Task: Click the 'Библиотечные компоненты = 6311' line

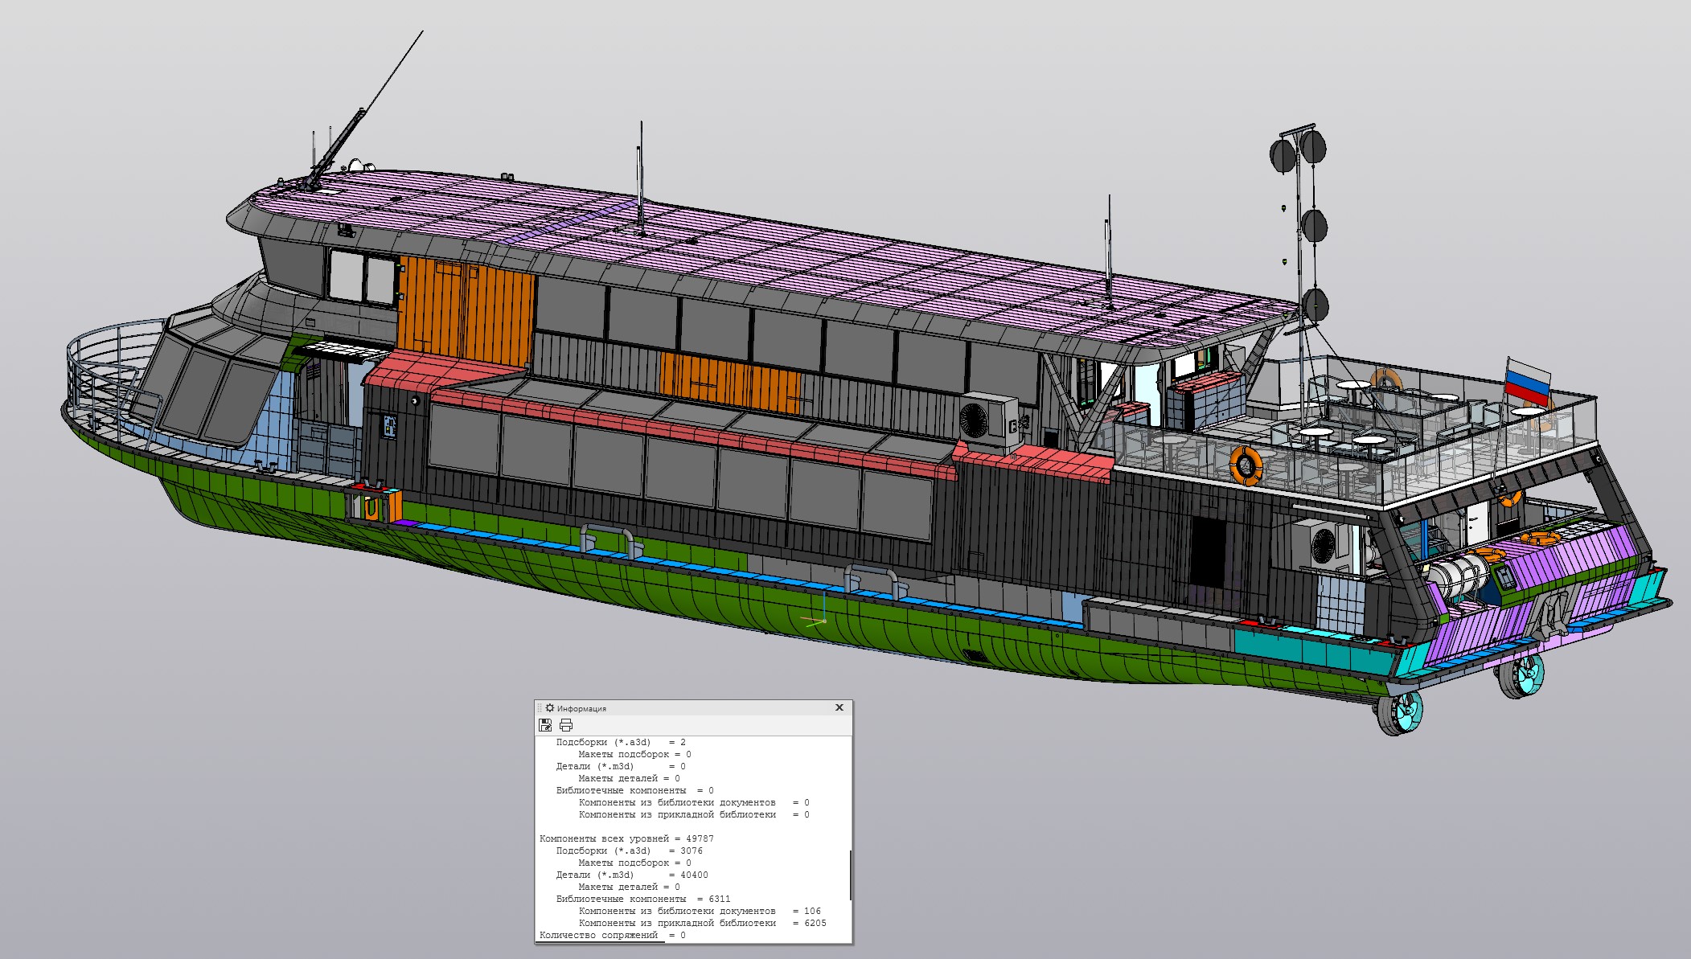Action: (642, 899)
